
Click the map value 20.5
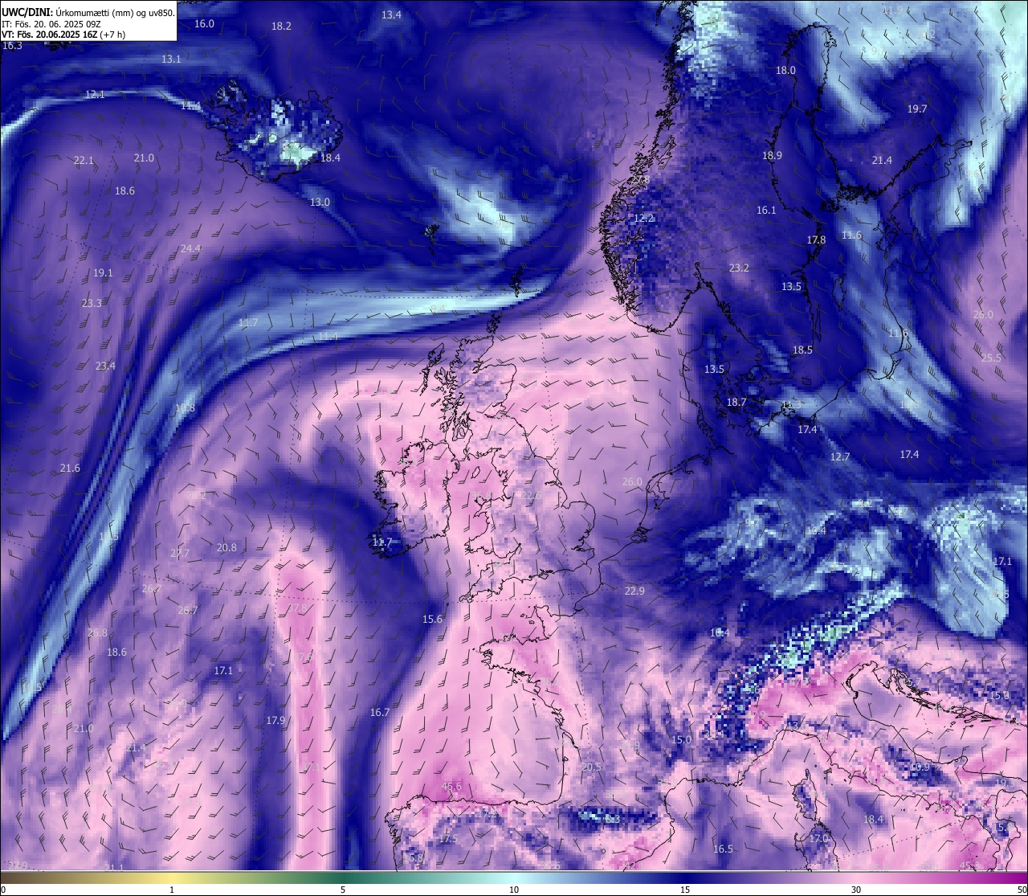point(591,767)
